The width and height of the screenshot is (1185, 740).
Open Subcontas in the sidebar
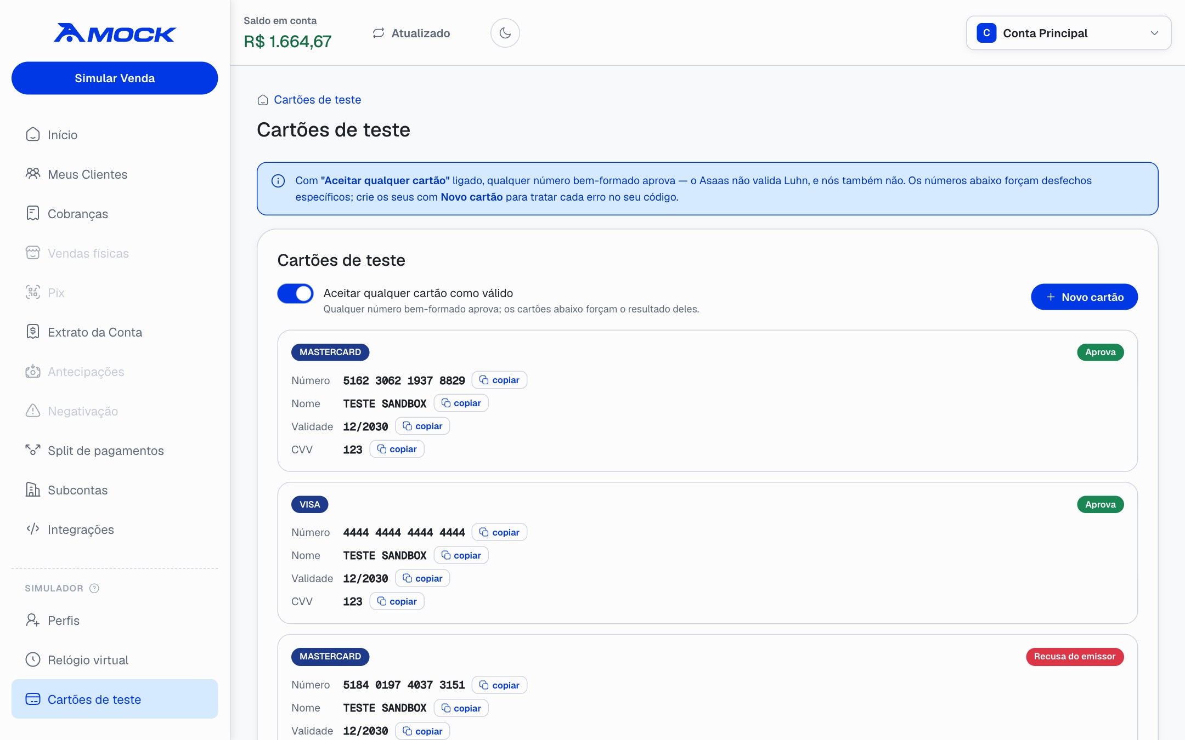(x=115, y=490)
